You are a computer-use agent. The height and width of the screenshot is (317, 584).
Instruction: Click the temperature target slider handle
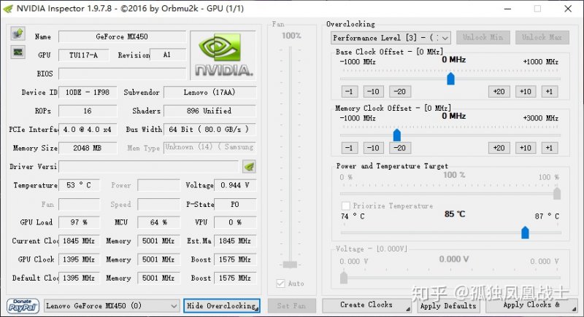(x=525, y=232)
